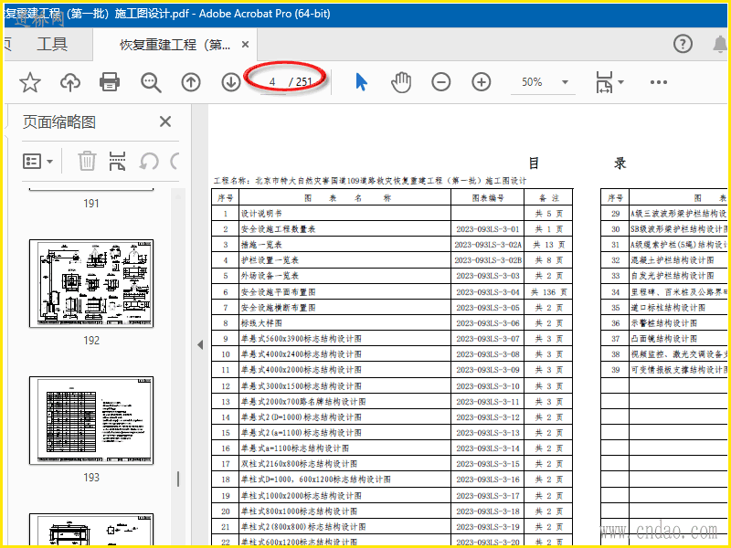Click the thumbnail panel scrollbar handle
The image size is (731, 548).
click(178, 479)
